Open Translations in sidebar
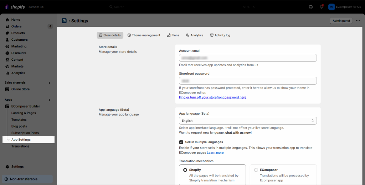Screen dimensions: 365x185 (x=20, y=146)
